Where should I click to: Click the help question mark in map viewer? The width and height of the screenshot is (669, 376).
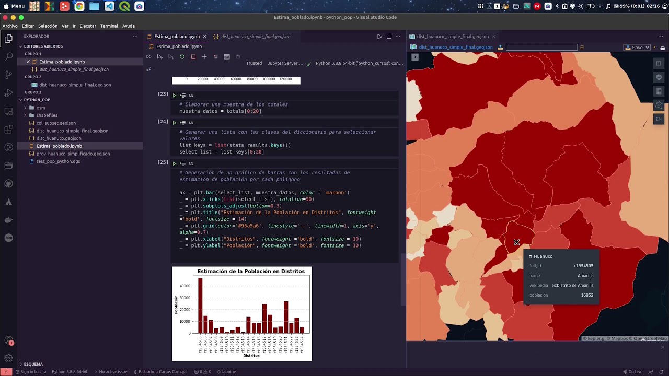click(x=654, y=48)
